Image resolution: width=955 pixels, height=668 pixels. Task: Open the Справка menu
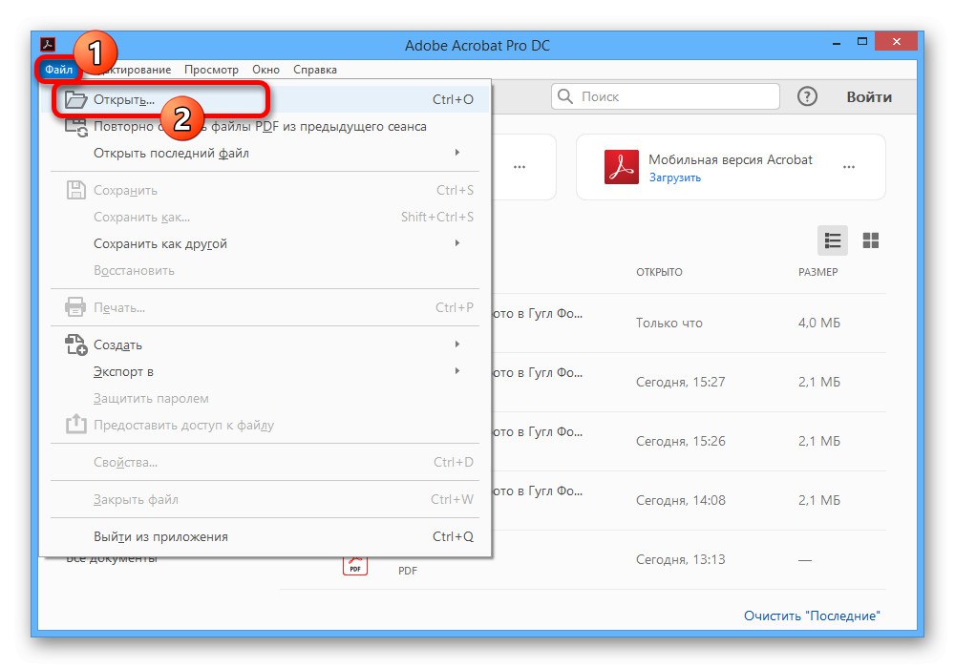pos(315,70)
